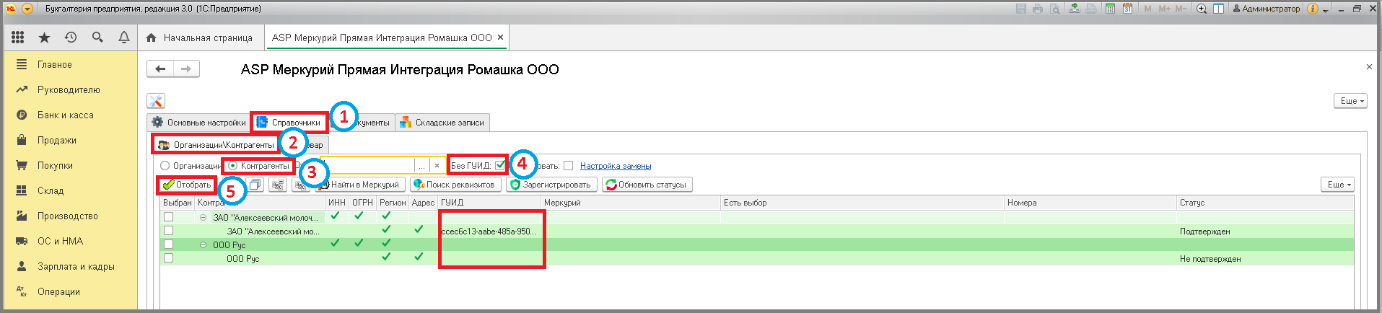This screenshot has height=313, width=1382.
Task: Click the printer icon in title bar
Action: [x=1038, y=9]
